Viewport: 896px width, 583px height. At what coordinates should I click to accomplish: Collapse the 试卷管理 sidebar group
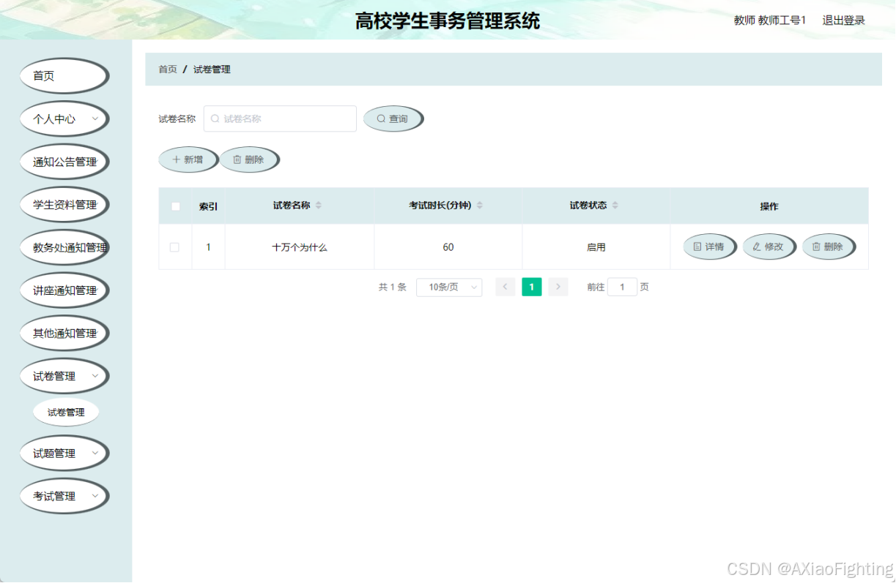click(64, 376)
